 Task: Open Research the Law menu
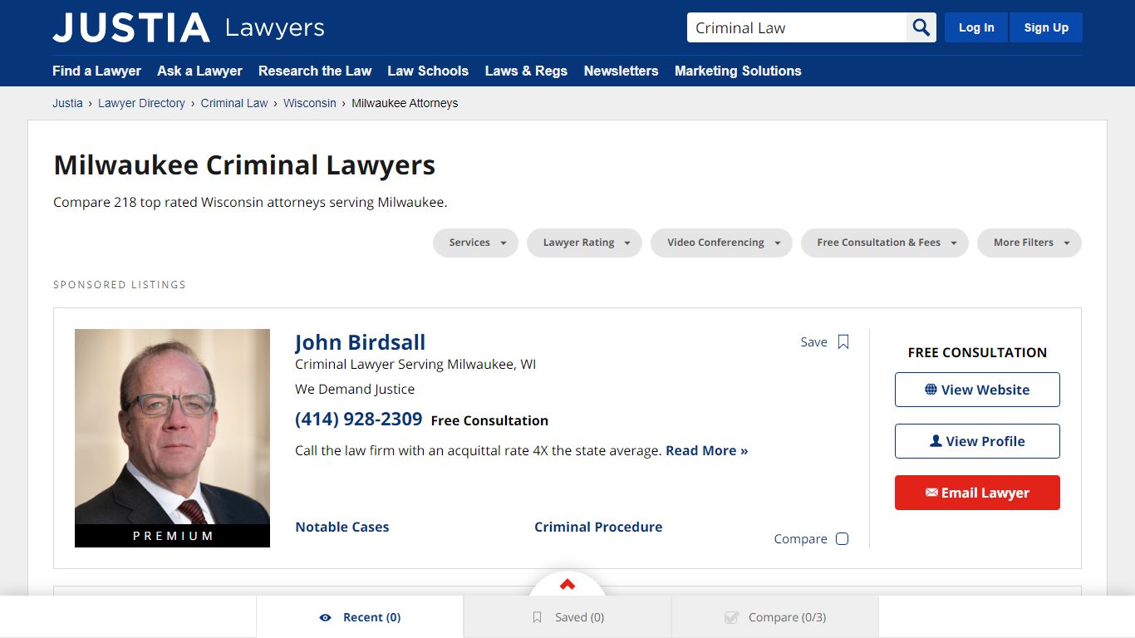click(315, 71)
